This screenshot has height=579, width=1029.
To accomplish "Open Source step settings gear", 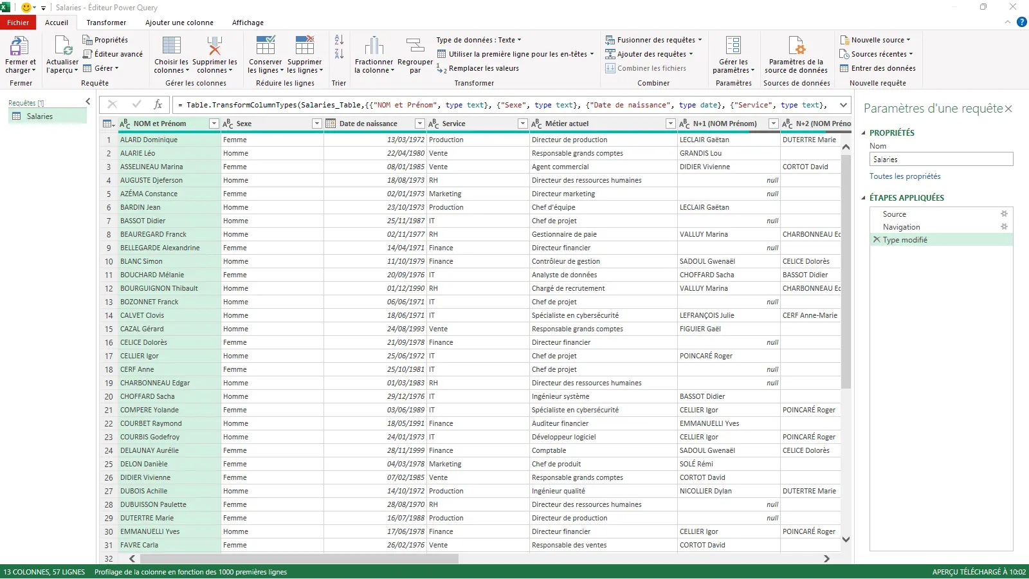I will [x=1004, y=214].
